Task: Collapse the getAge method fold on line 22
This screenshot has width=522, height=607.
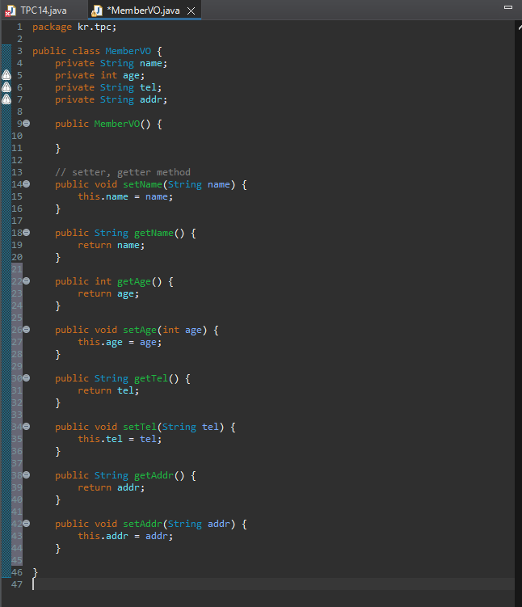Action: (27, 281)
